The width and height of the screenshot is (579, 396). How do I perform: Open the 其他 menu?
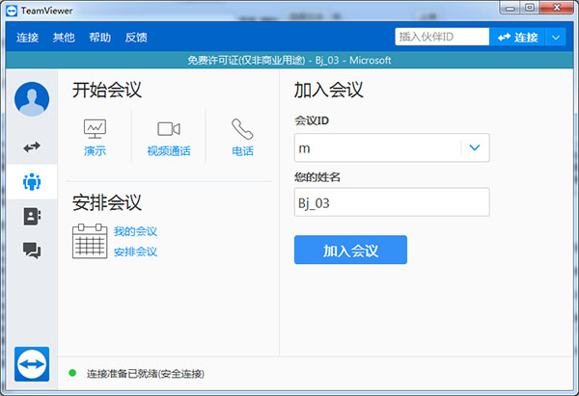point(64,38)
